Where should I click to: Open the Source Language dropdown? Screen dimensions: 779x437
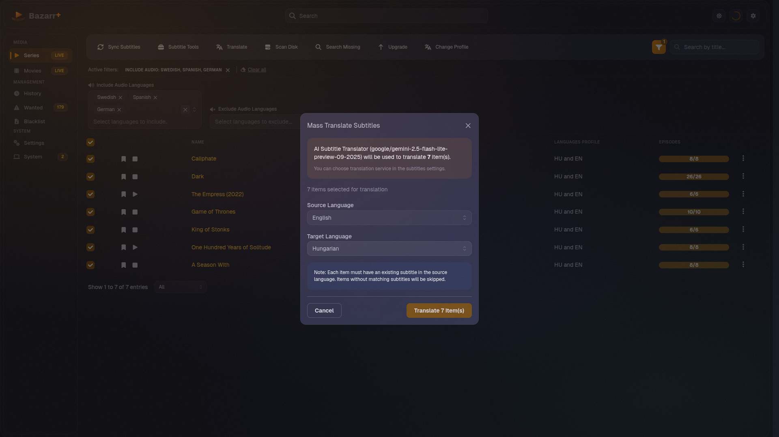pyautogui.click(x=389, y=218)
